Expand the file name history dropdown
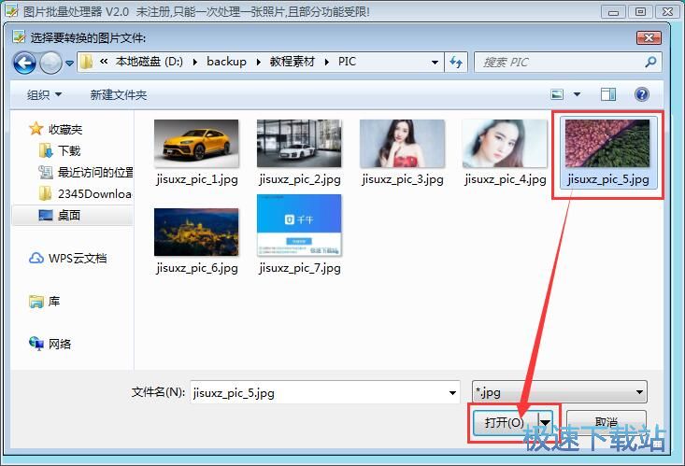 (x=452, y=392)
